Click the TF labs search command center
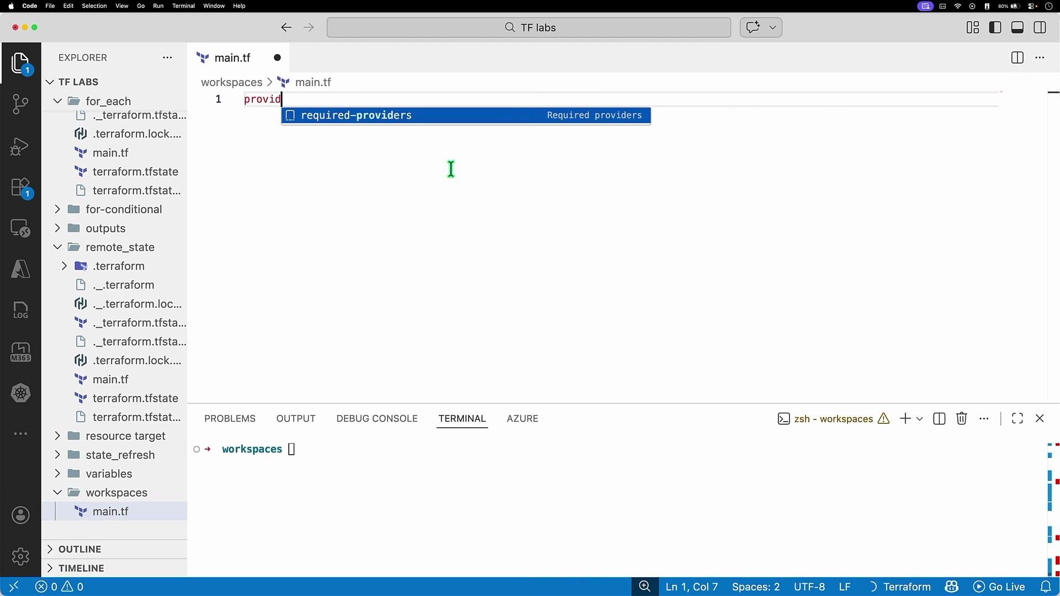1060x596 pixels. [x=529, y=28]
